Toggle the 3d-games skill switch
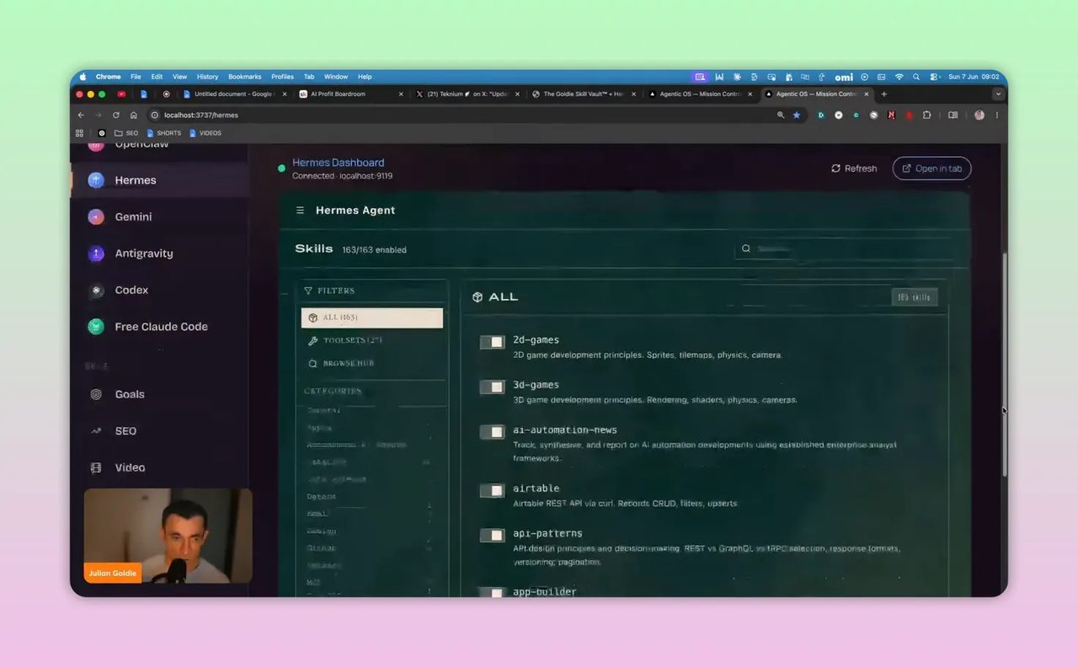Screen dimensions: 1078x667 click(492, 387)
